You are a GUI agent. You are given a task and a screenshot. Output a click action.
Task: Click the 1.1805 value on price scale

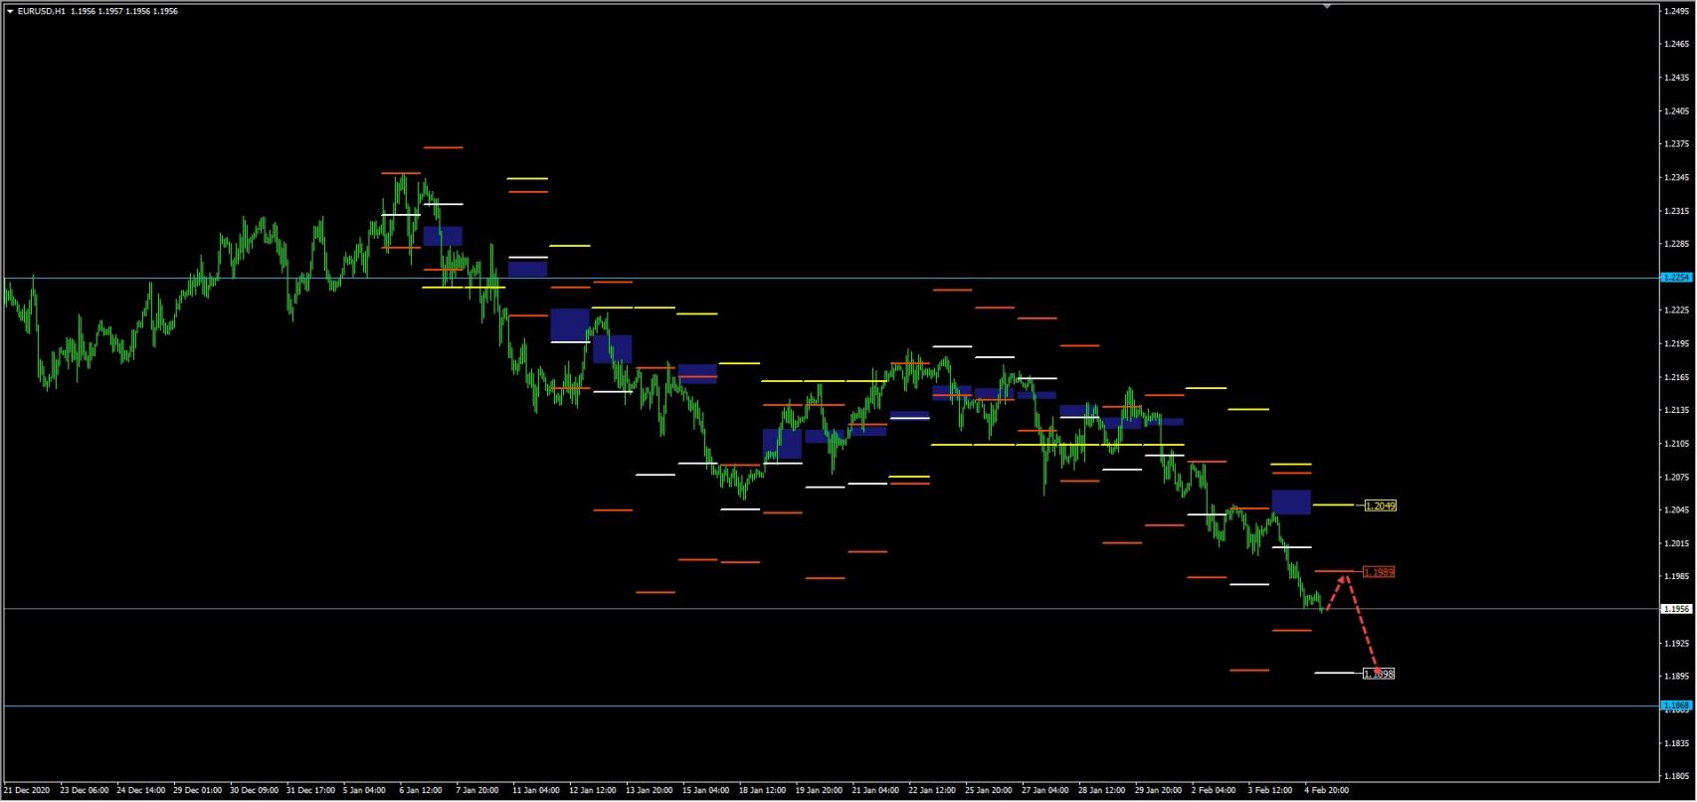click(x=1677, y=776)
